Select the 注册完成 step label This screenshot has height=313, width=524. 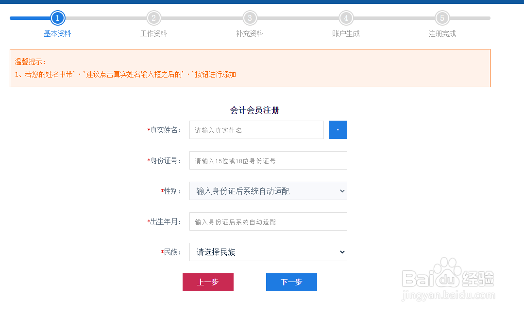point(442,34)
